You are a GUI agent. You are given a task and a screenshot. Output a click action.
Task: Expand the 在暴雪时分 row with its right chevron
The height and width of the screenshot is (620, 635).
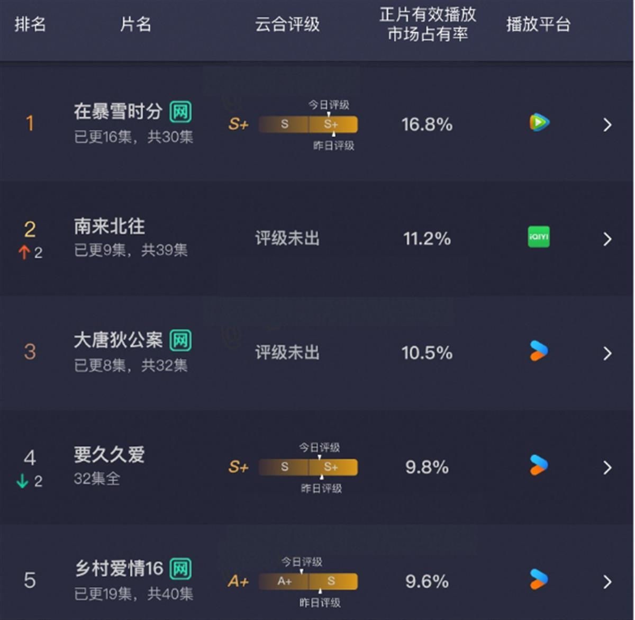(x=607, y=125)
